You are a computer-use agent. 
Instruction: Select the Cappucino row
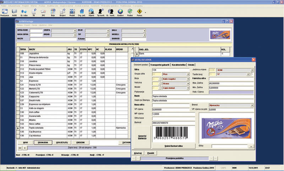coord(72,97)
